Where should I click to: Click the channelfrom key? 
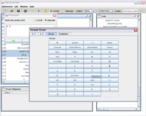coord(75,47)
